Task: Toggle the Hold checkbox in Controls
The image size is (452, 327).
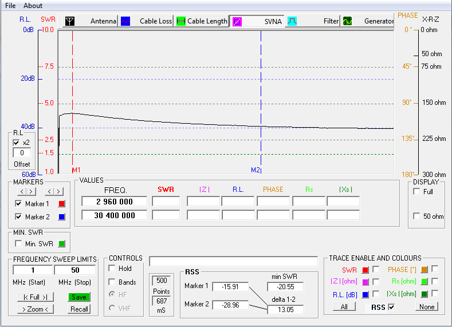Action: pos(112,269)
